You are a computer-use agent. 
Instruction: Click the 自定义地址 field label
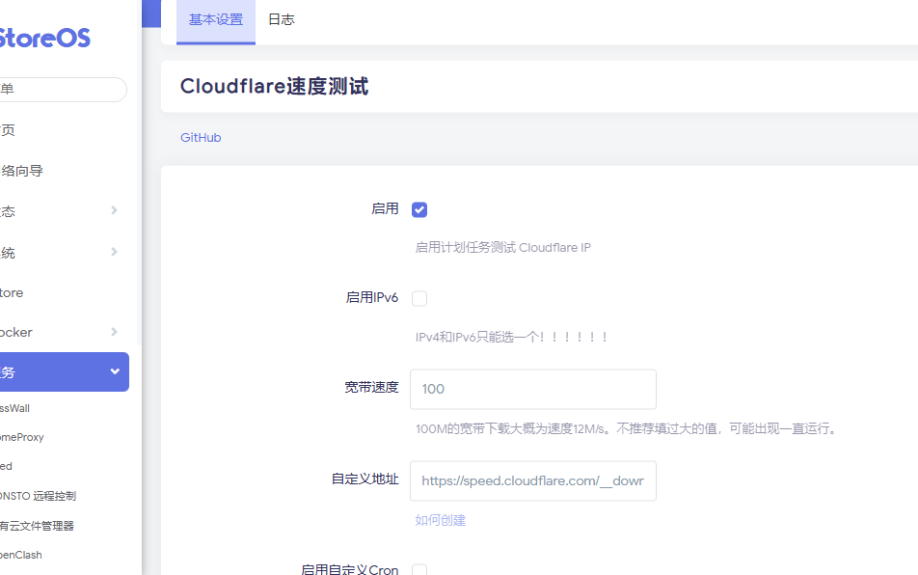click(365, 479)
